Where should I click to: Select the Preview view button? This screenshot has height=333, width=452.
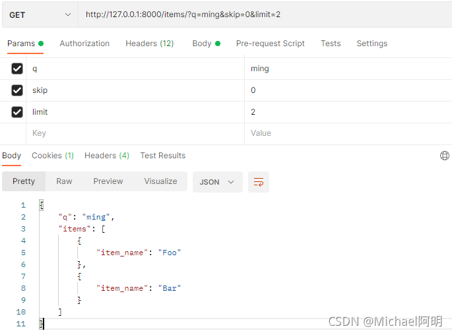pos(108,181)
